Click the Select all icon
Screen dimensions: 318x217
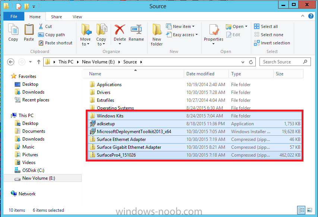click(x=256, y=26)
